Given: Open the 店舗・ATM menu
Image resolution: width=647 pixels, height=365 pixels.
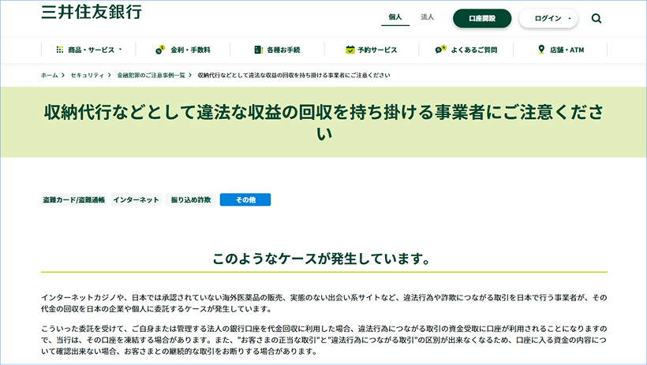Looking at the screenshot, I should pyautogui.click(x=567, y=50).
